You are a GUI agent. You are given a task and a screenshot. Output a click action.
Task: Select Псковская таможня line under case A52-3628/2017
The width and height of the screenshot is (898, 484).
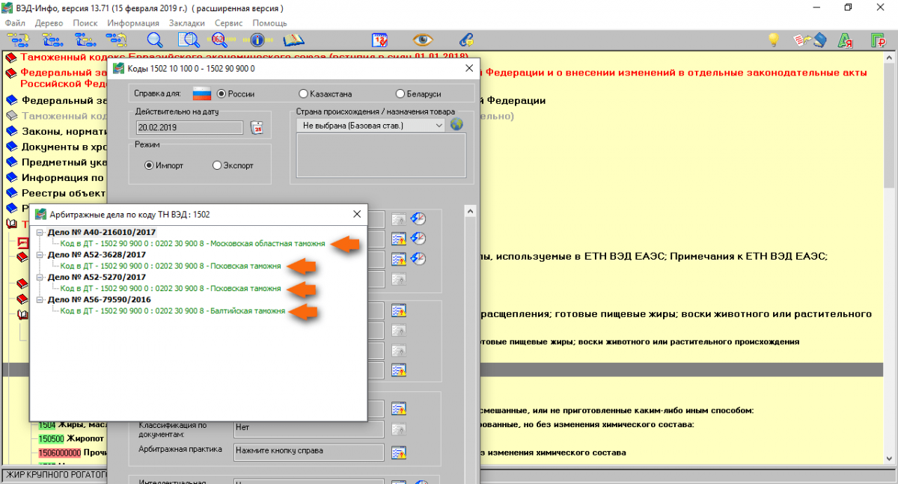tap(170, 266)
